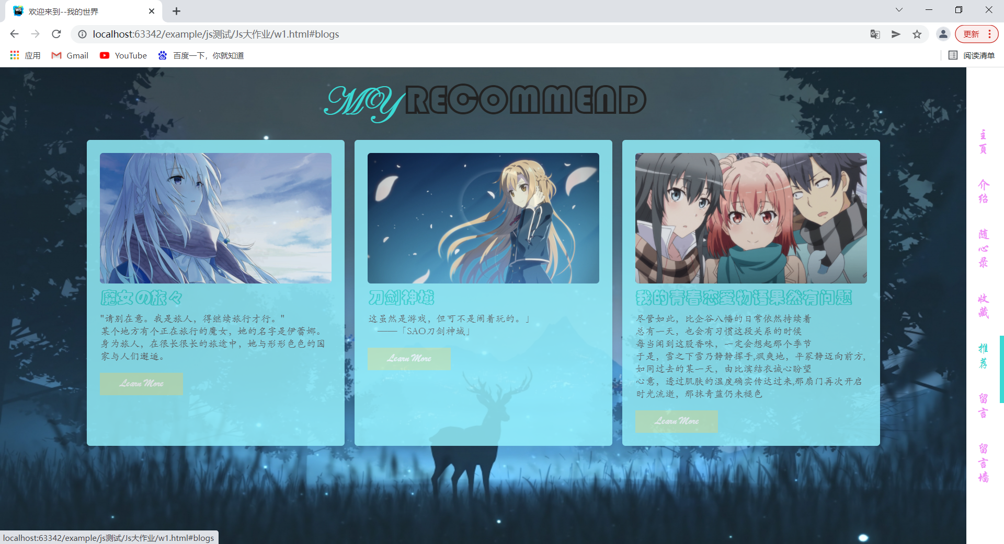The image size is (1004, 544).
Task: Navigate to 随心录 in side menu
Action: pos(983,248)
